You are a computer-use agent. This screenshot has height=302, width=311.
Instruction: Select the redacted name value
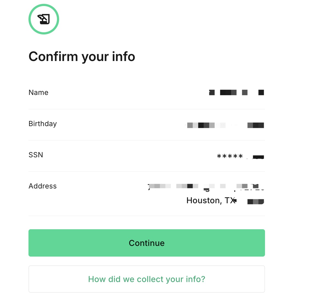(x=236, y=92)
